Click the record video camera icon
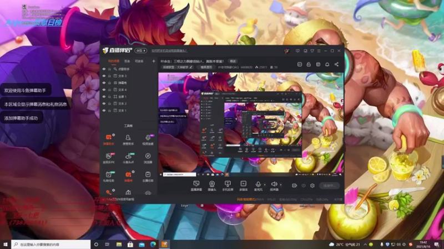 point(295,186)
